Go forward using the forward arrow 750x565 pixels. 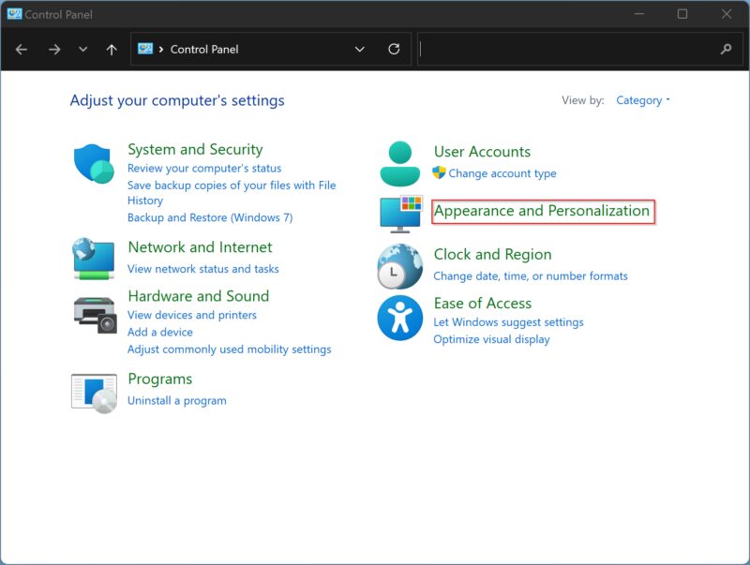click(54, 50)
